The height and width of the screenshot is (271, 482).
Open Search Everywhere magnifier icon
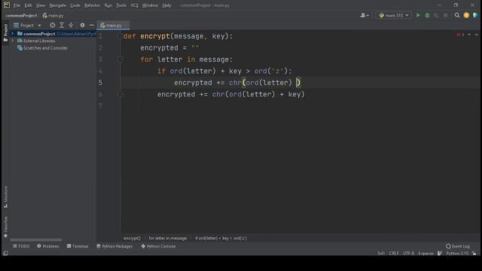[x=457, y=15]
